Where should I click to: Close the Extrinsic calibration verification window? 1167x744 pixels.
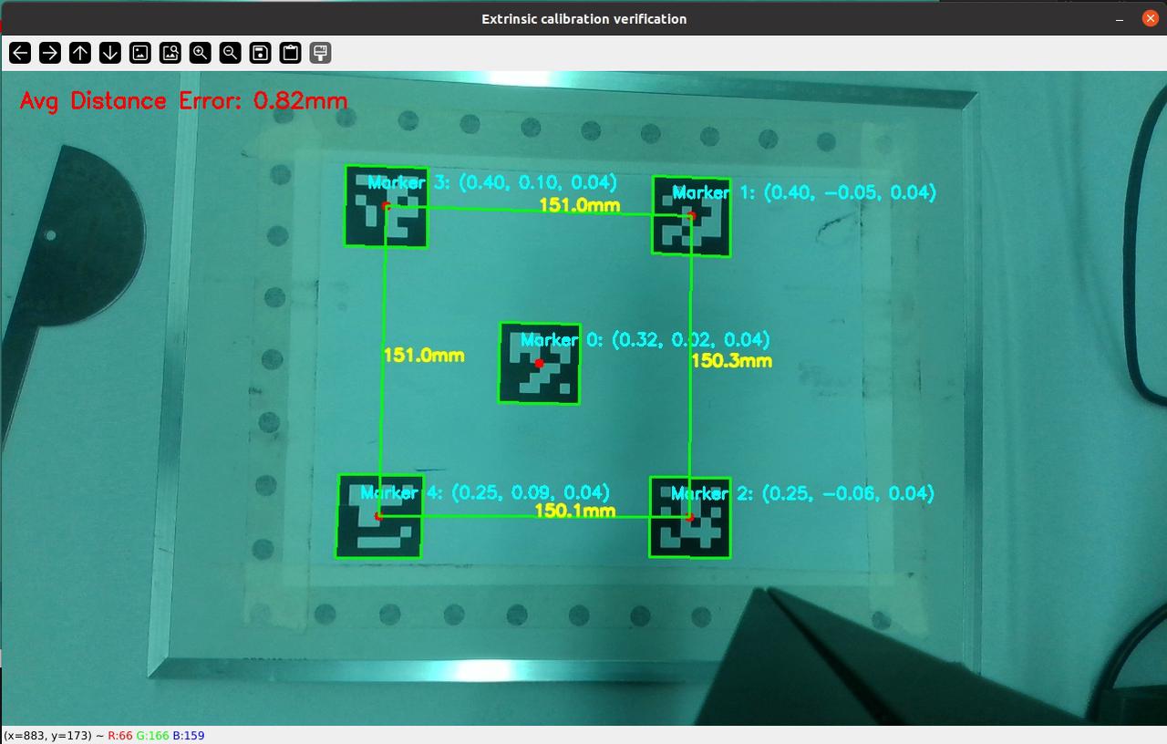coord(1149,18)
